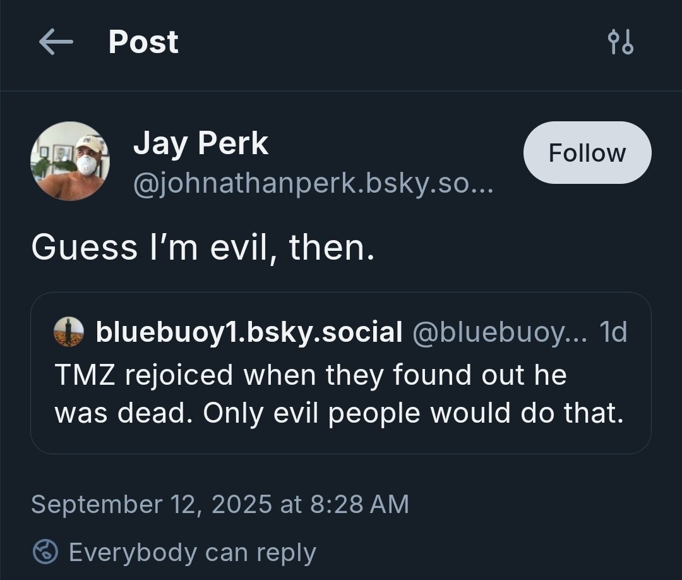The width and height of the screenshot is (682, 580).
Task: Tap the "Guess I'm evil, then." post text
Action: [x=203, y=247]
